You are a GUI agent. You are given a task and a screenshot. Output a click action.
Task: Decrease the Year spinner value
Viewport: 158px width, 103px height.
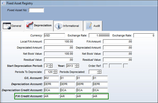tap(77, 67)
